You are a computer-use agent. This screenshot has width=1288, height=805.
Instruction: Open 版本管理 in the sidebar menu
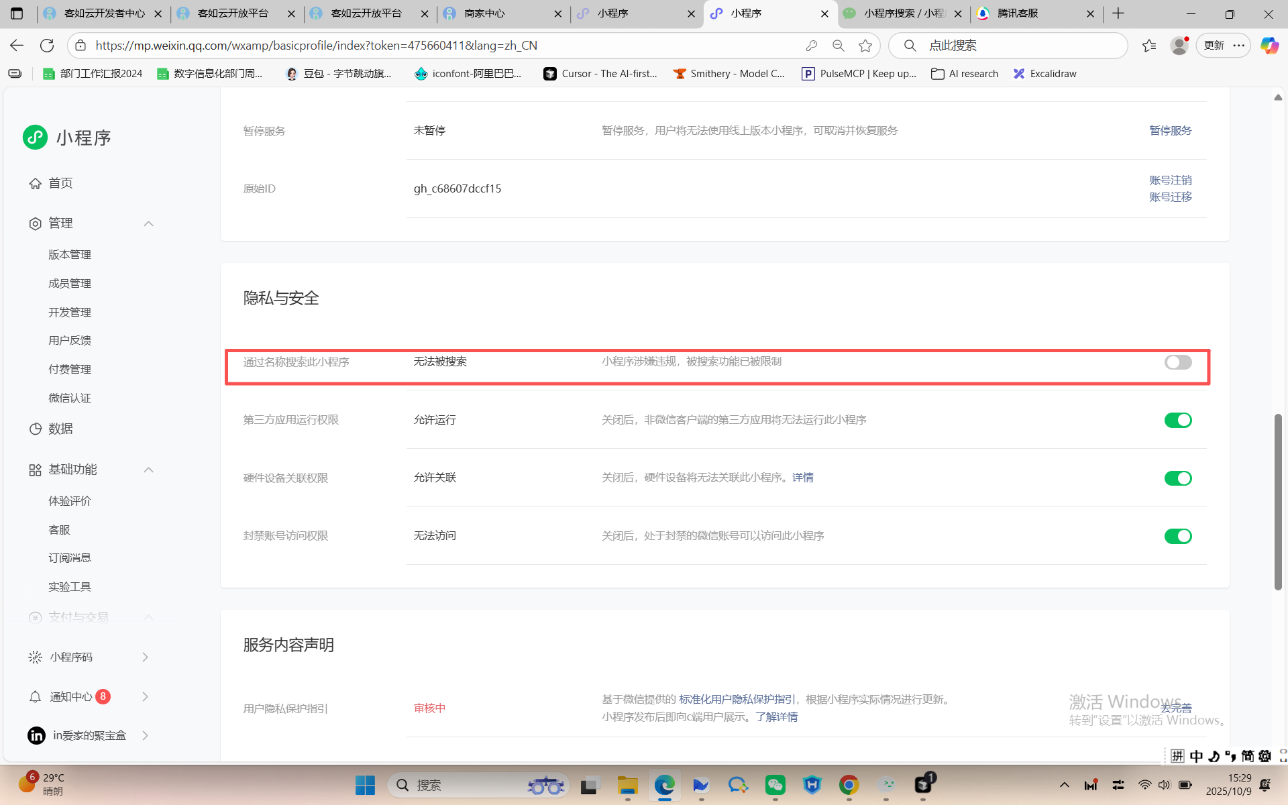[x=70, y=255]
